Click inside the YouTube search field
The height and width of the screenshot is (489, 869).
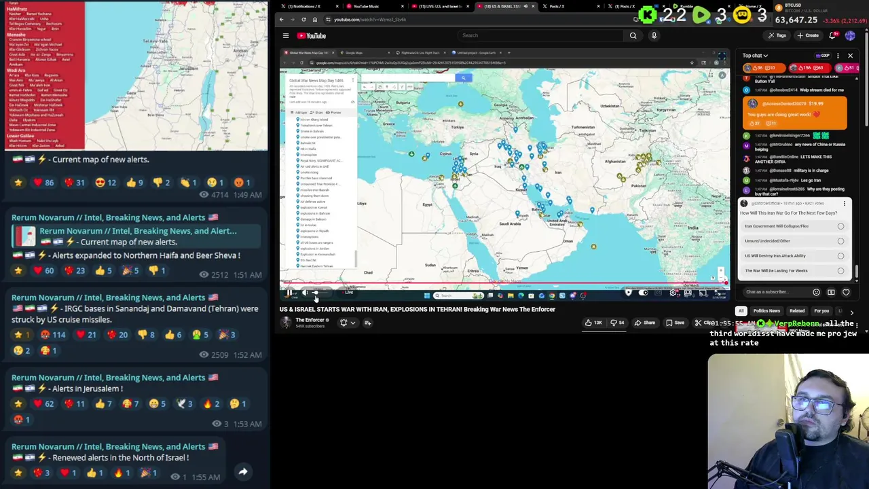click(540, 35)
